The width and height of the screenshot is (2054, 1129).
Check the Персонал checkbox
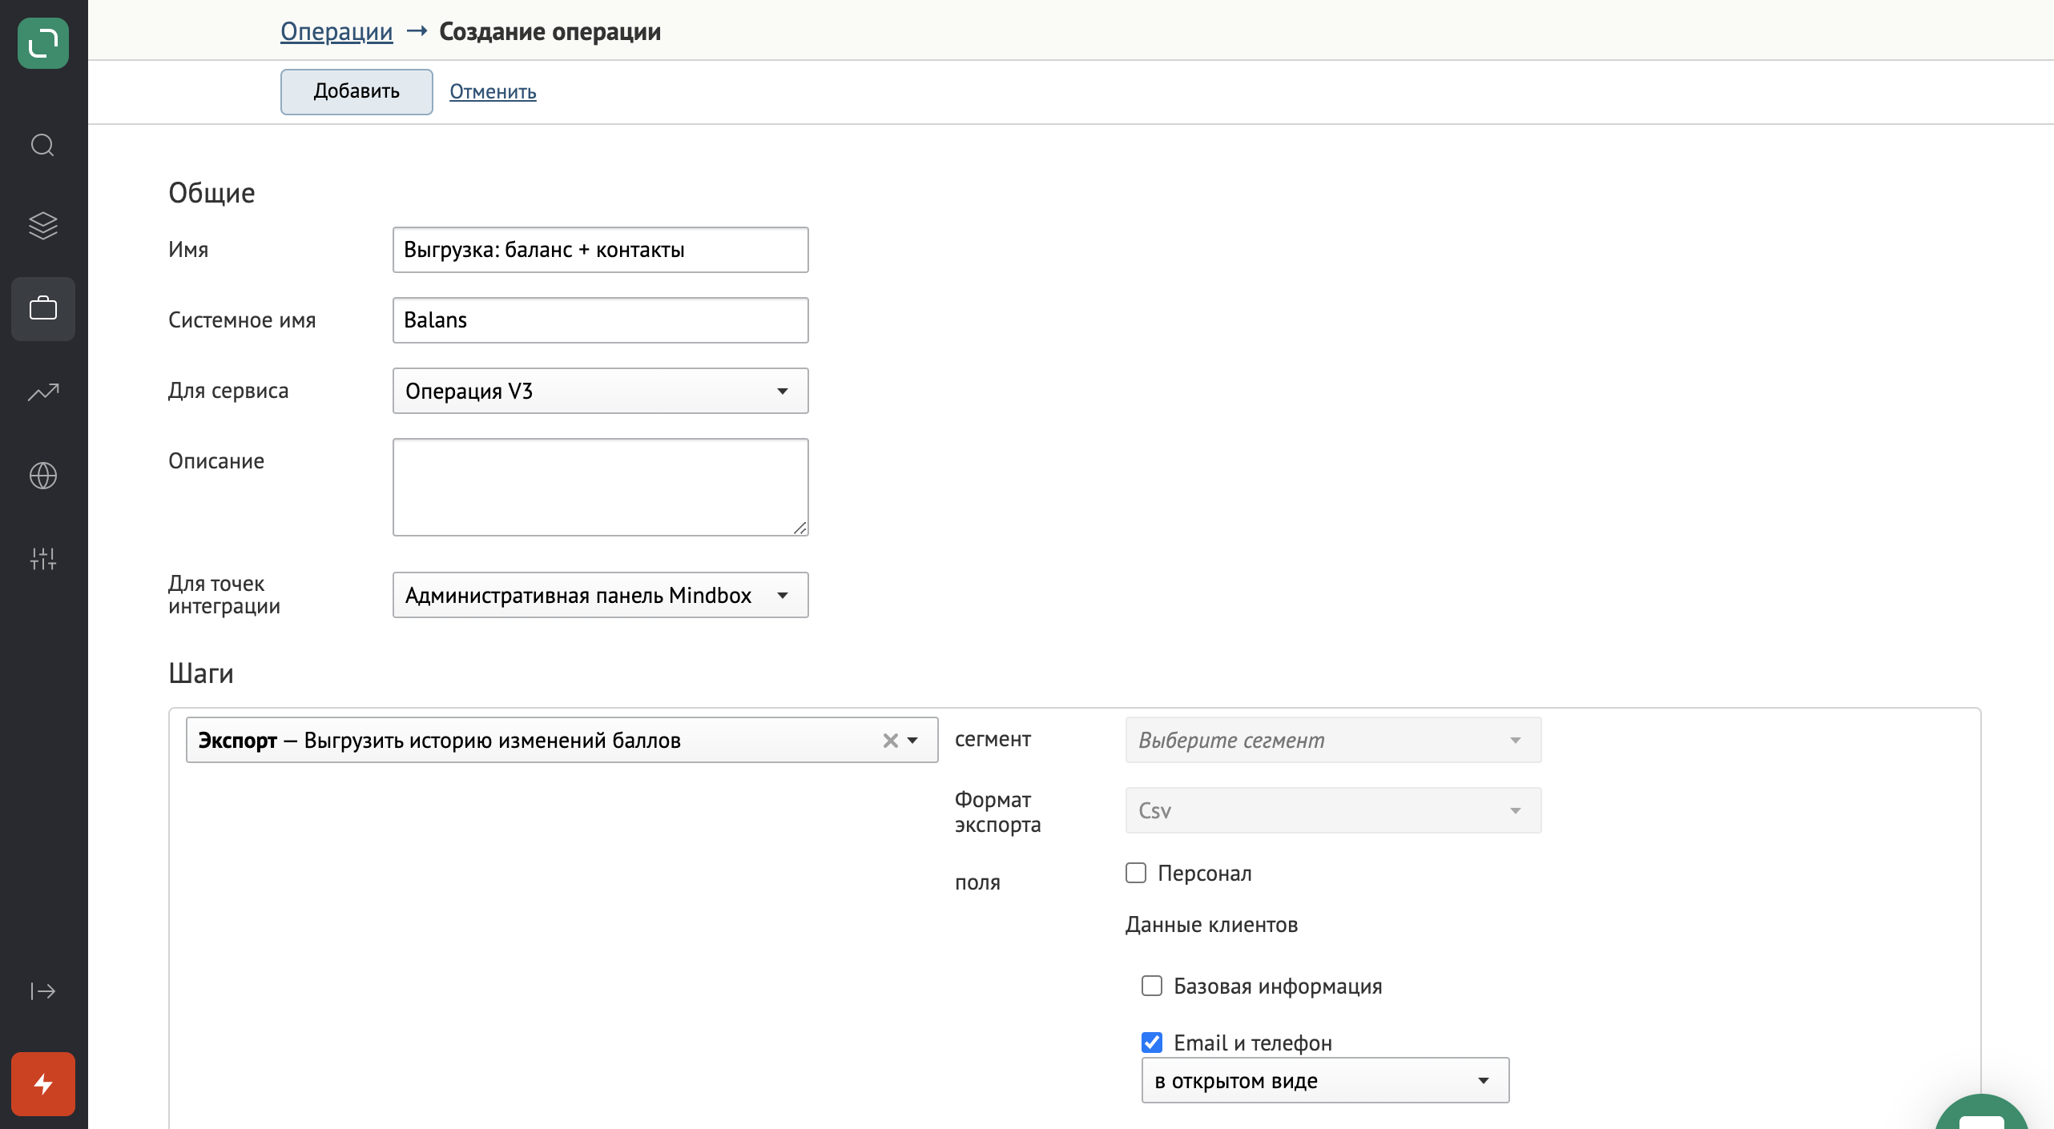pyautogui.click(x=1136, y=873)
